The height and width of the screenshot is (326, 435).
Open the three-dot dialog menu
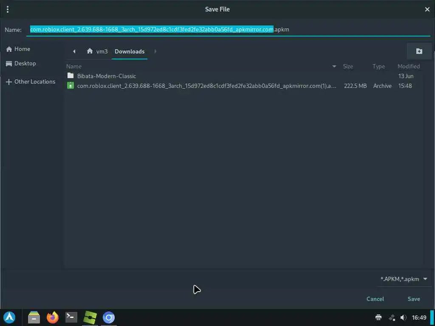coord(8,9)
